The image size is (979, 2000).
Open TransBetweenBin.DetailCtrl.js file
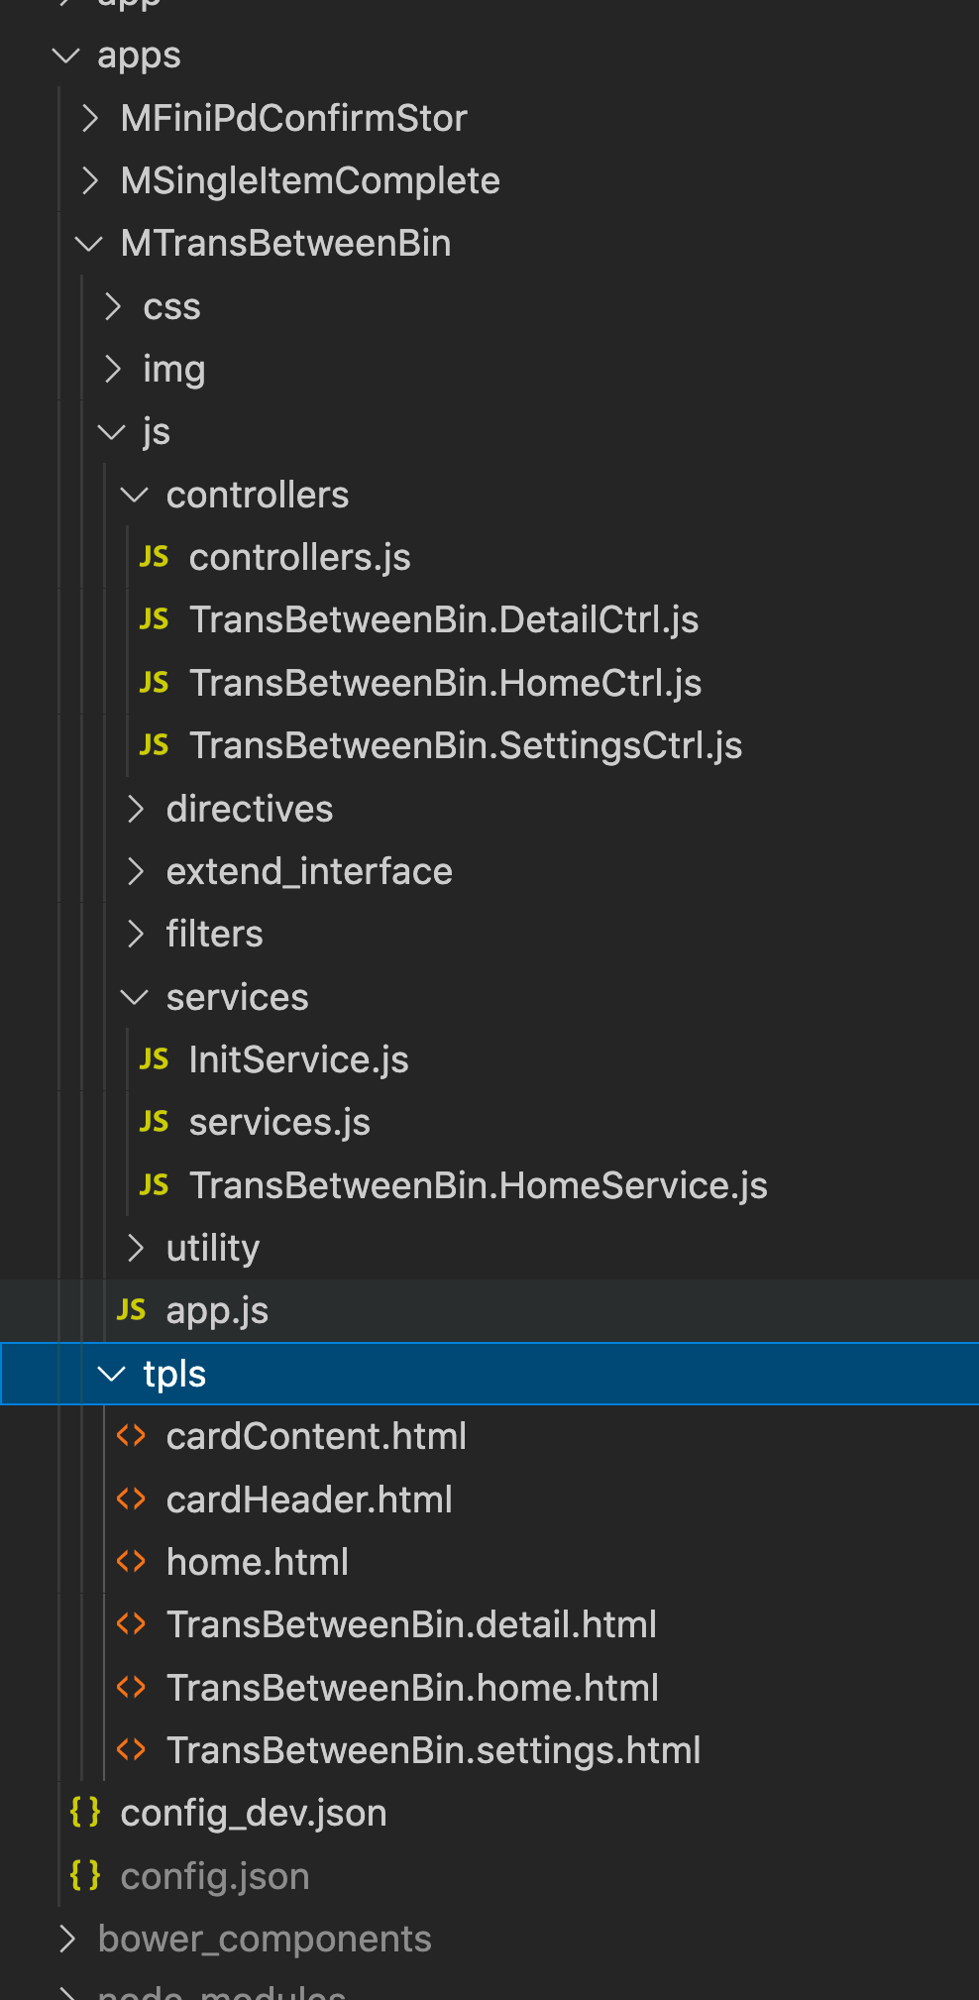tap(444, 619)
